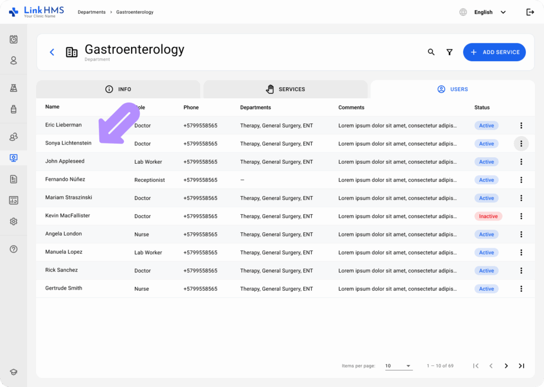
Task: Switch to the Info tab
Action: pos(118,89)
